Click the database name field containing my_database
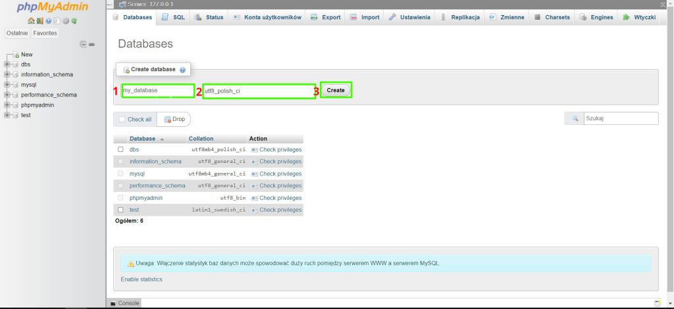The width and height of the screenshot is (674, 309). (x=157, y=91)
